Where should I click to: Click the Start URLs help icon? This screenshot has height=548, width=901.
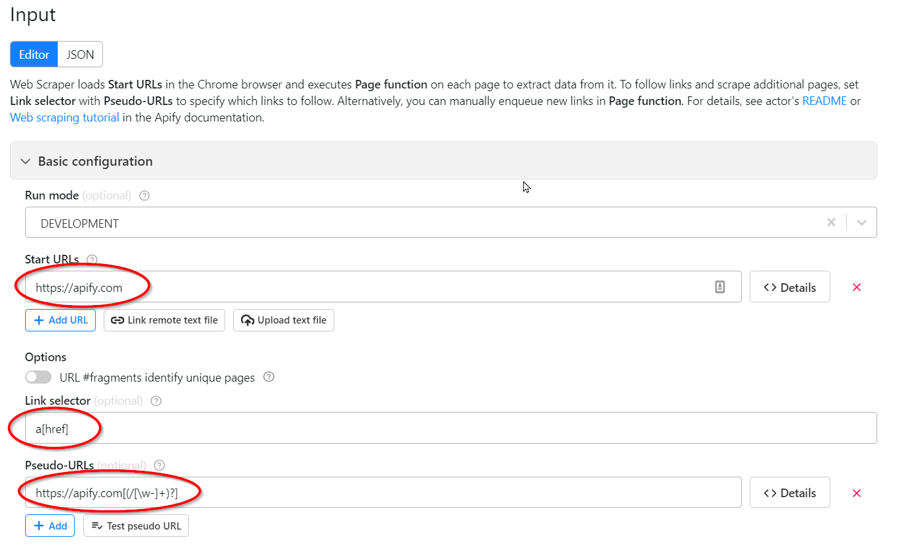pyautogui.click(x=92, y=259)
